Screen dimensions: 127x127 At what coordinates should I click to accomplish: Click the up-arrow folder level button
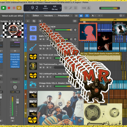point(28,16)
